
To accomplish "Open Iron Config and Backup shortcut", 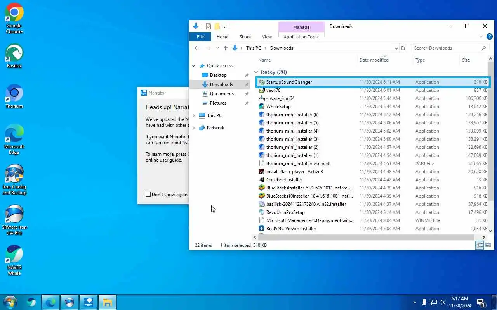I will 14,180.
